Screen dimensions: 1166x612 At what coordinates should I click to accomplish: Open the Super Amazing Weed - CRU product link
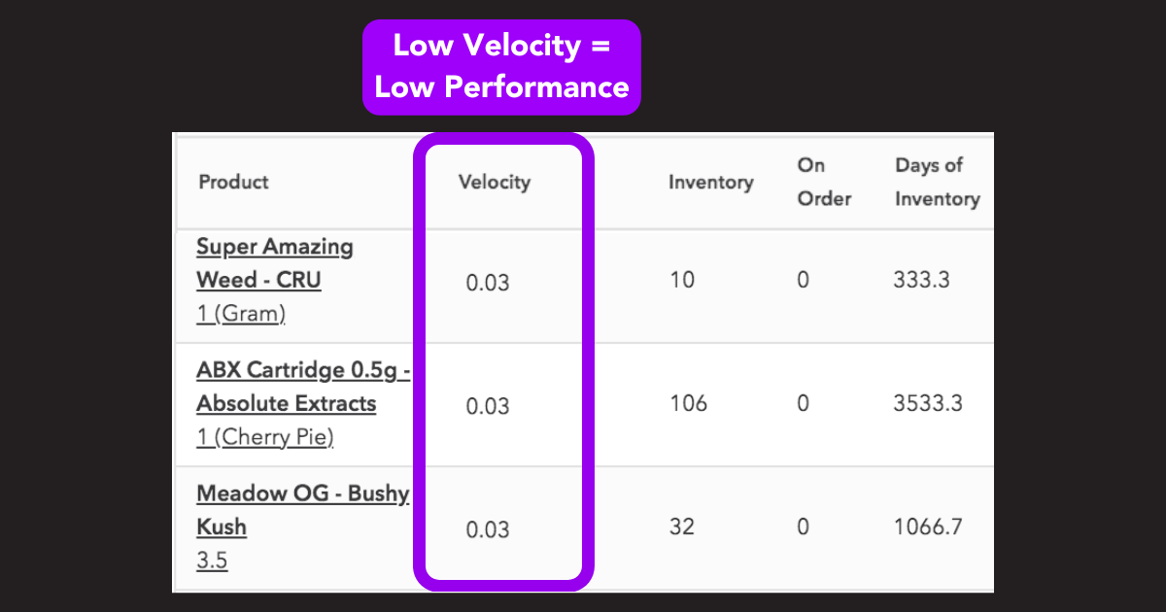pos(275,263)
